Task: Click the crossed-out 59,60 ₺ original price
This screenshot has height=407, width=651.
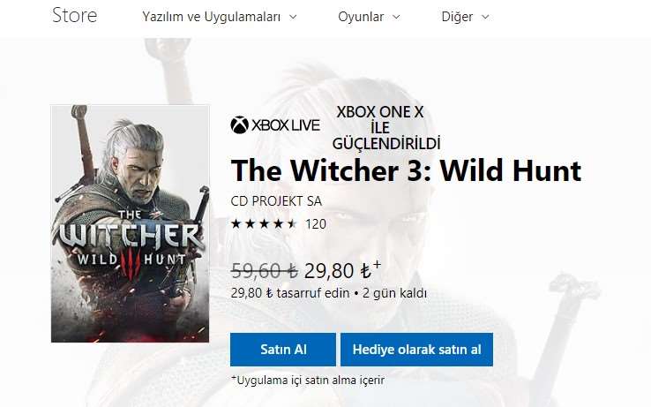Action: pos(265,271)
